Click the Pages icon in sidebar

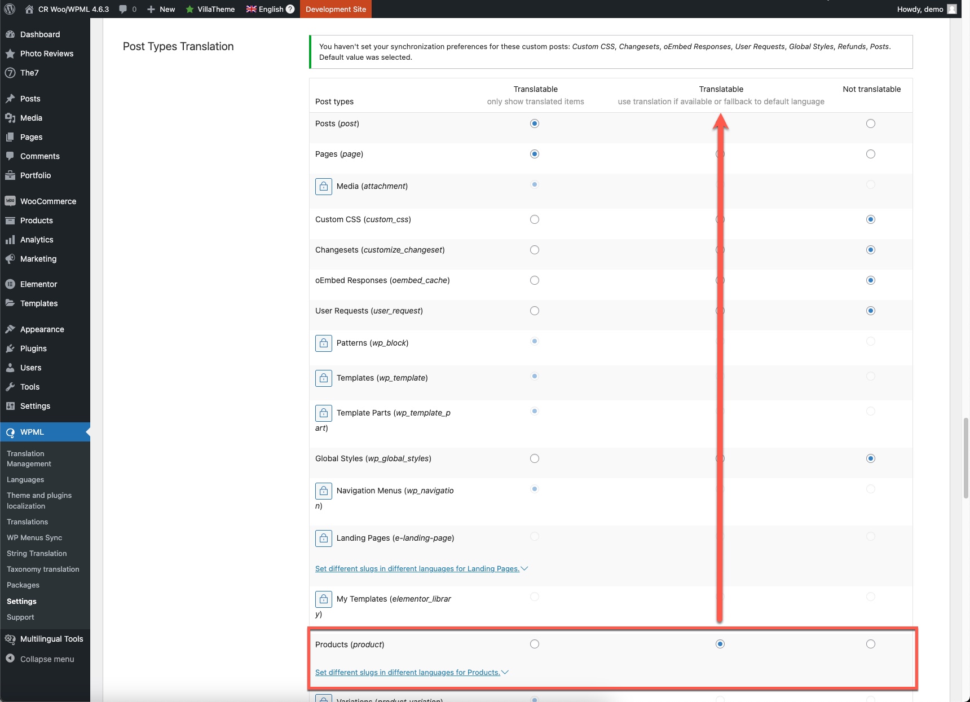click(x=10, y=137)
